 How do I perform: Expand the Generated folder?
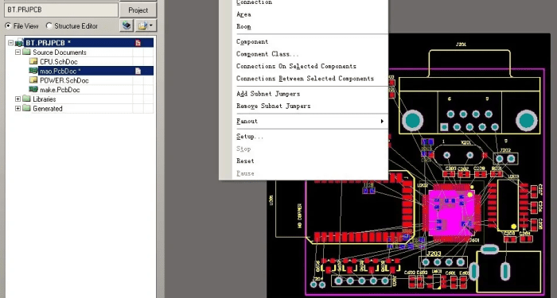[x=18, y=109]
